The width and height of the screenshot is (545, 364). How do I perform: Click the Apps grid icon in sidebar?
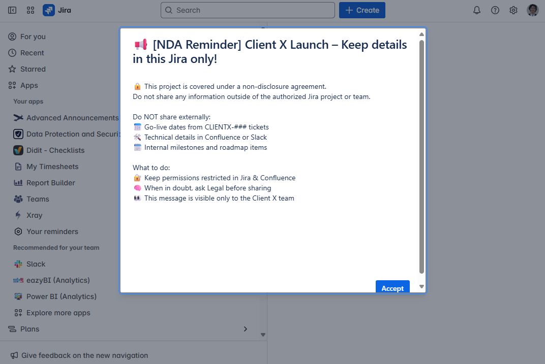point(12,85)
